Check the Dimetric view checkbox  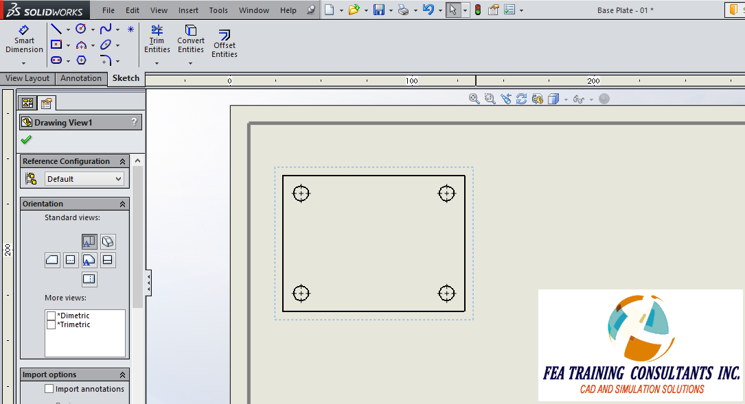(51, 316)
